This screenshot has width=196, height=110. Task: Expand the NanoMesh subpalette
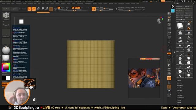click(x=180, y=88)
